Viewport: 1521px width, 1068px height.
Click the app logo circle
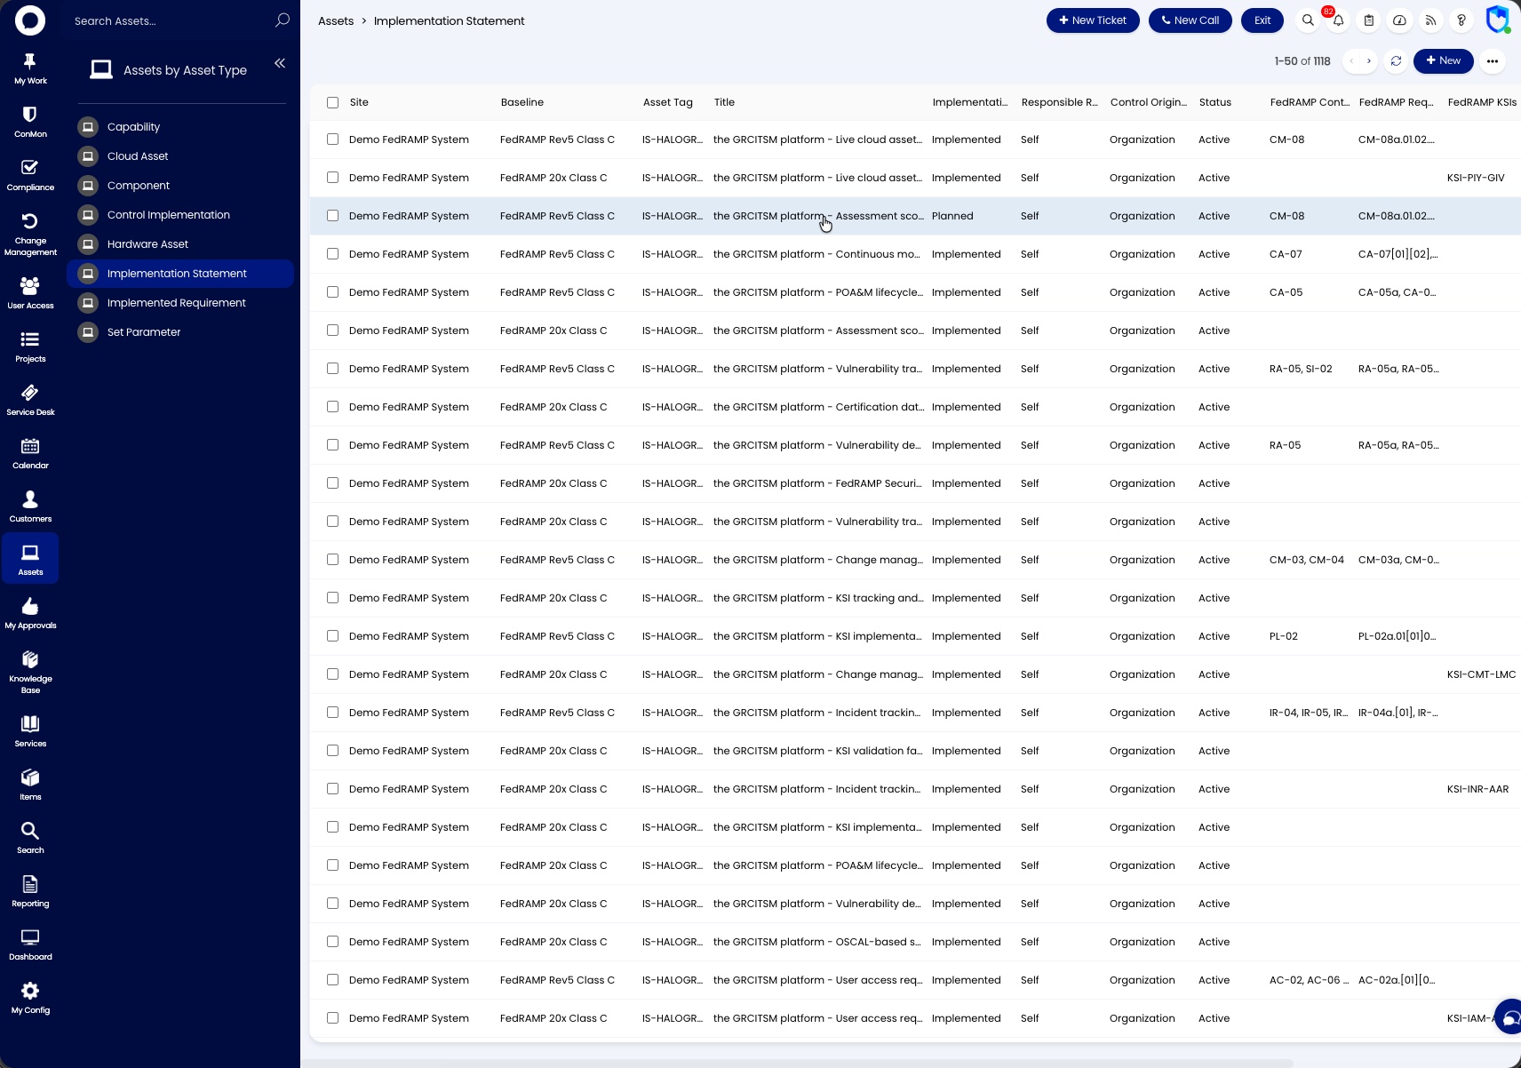30,20
